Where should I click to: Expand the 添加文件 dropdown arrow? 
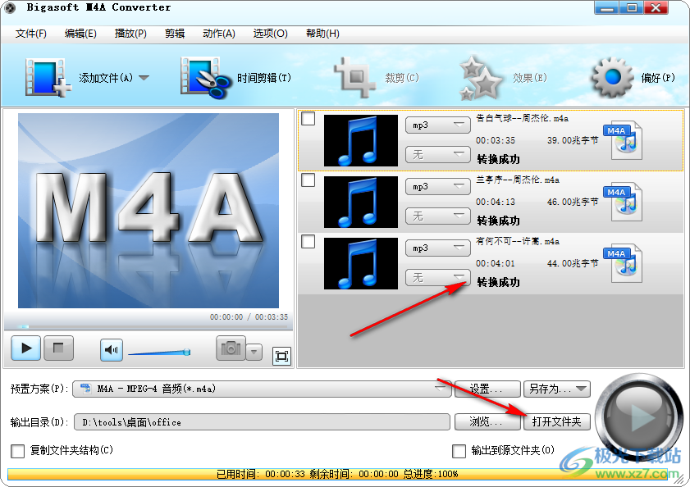pyautogui.click(x=144, y=78)
